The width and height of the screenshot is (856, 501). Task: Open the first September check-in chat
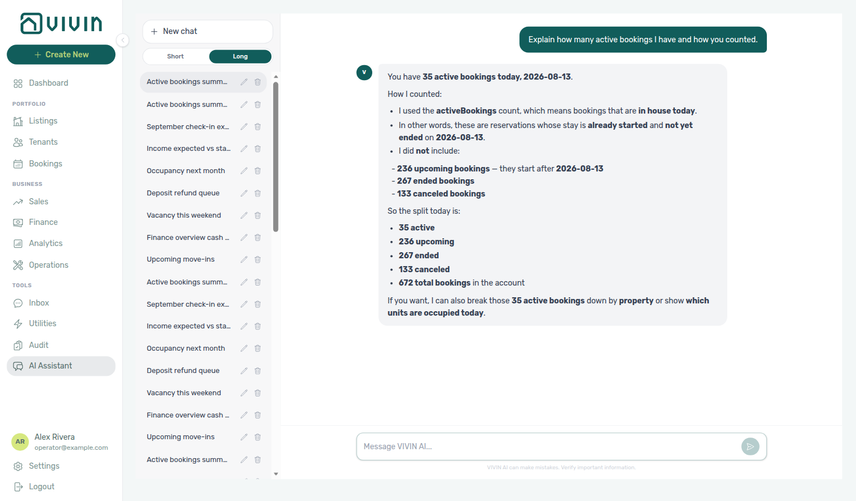187,126
